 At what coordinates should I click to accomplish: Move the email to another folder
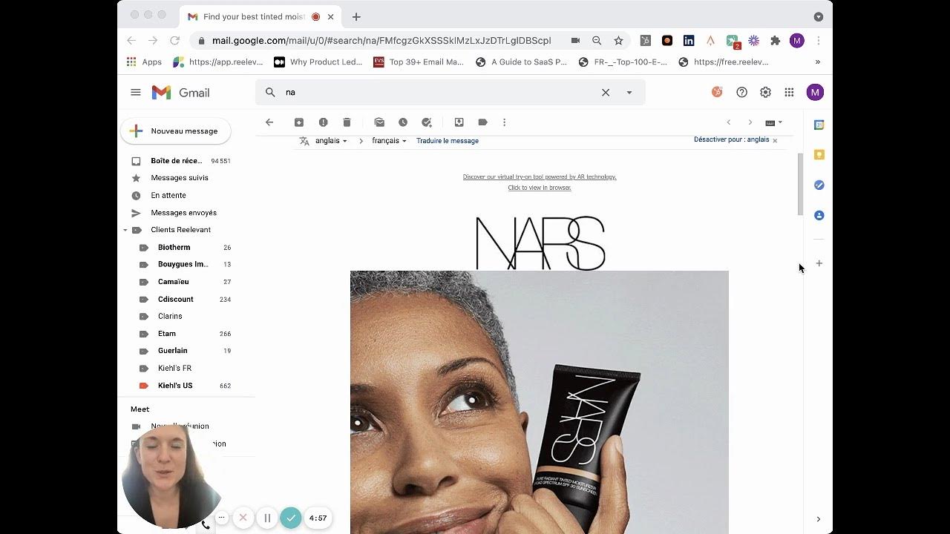point(459,122)
